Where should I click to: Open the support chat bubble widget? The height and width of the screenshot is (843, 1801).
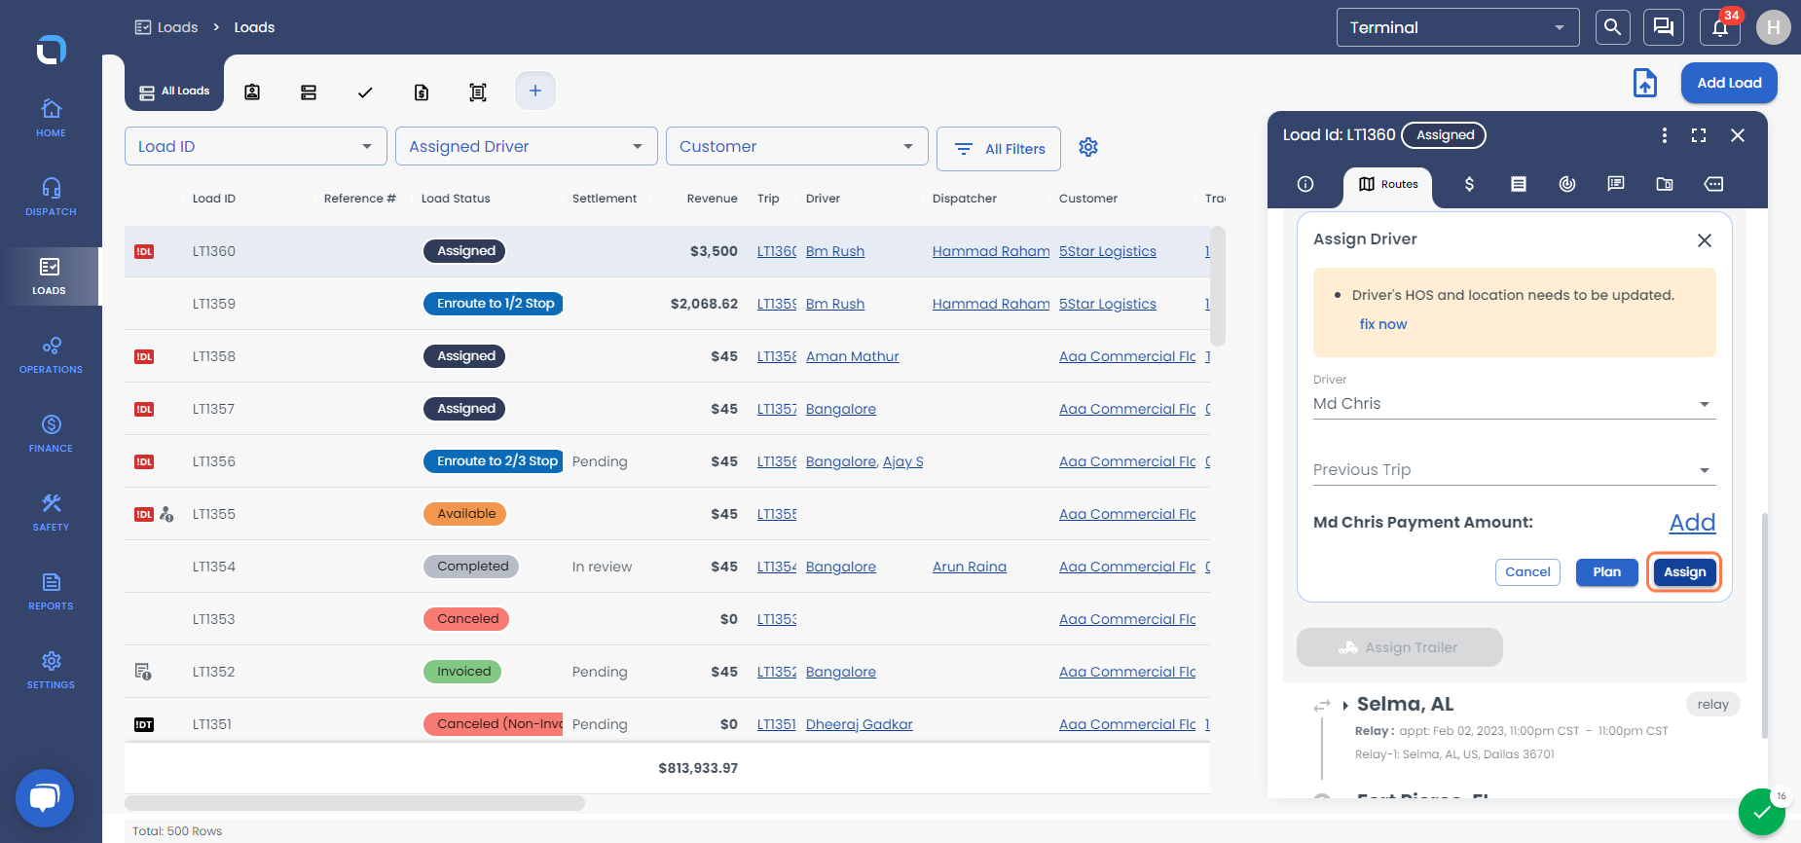click(x=45, y=798)
